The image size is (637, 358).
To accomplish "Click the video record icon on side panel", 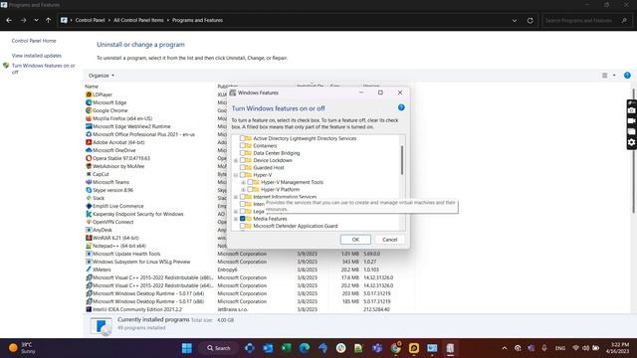I will coord(631,121).
